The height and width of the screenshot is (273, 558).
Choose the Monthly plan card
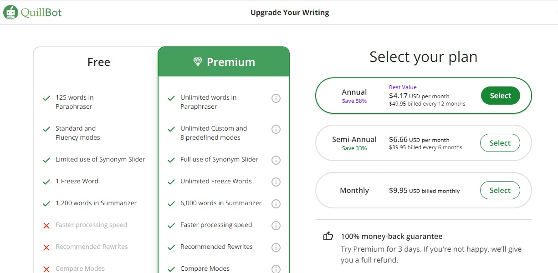pos(423,190)
